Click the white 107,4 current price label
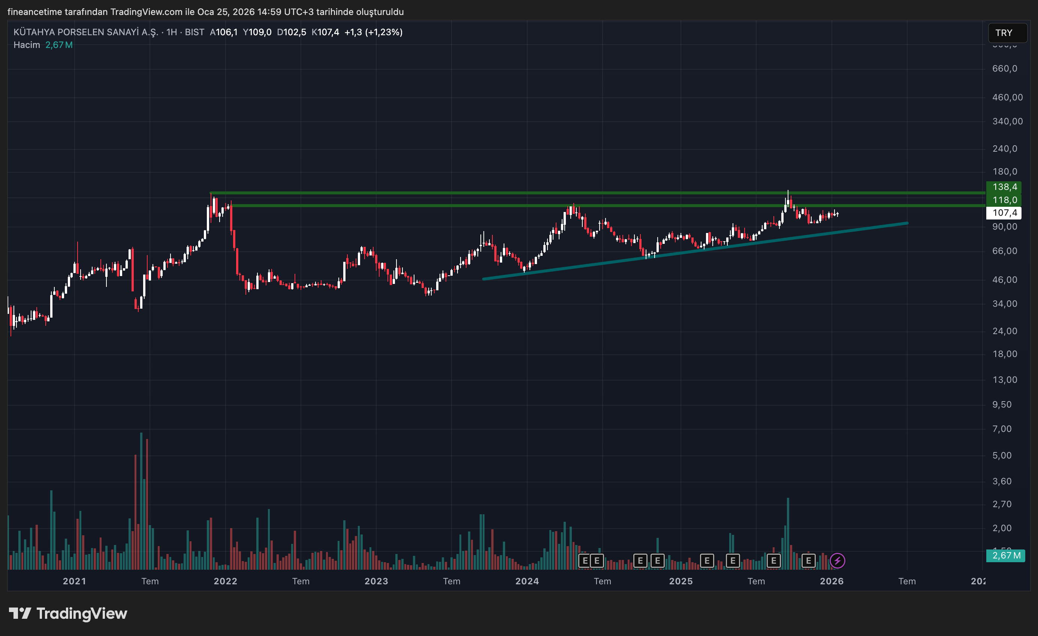This screenshot has width=1038, height=636. click(1004, 213)
